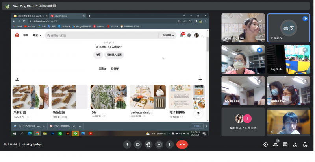The height and width of the screenshot is (162, 315).
Task: Open the package design board thumbnail
Action: (148, 97)
